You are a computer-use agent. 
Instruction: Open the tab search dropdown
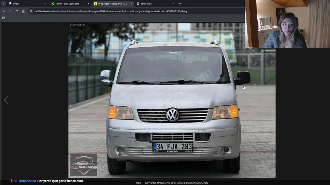click(3, 4)
